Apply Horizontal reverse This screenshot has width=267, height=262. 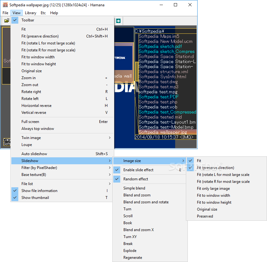(x=62, y=106)
